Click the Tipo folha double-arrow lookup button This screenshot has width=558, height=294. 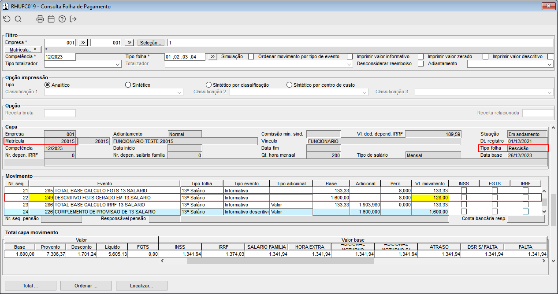[212, 57]
